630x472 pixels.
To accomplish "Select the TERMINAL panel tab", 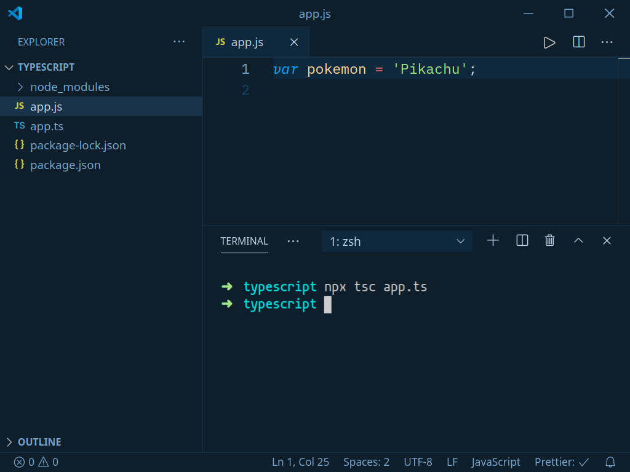I will point(244,241).
